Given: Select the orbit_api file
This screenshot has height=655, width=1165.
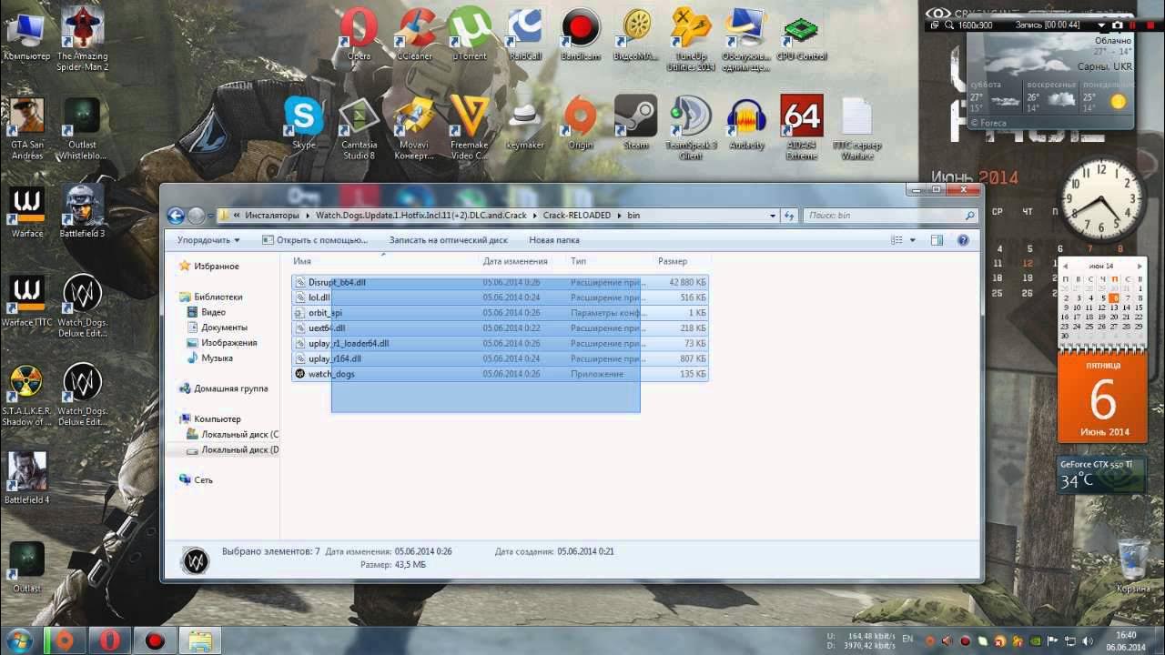Looking at the screenshot, I should 499,313.
